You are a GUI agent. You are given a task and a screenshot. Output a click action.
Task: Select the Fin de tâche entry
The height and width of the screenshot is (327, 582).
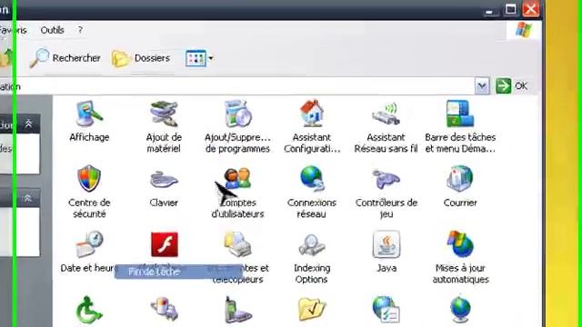178,272
